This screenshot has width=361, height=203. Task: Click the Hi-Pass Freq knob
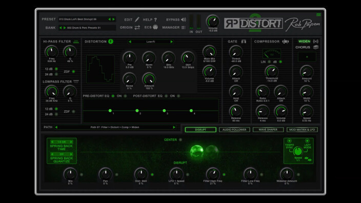pyautogui.click(x=51, y=52)
